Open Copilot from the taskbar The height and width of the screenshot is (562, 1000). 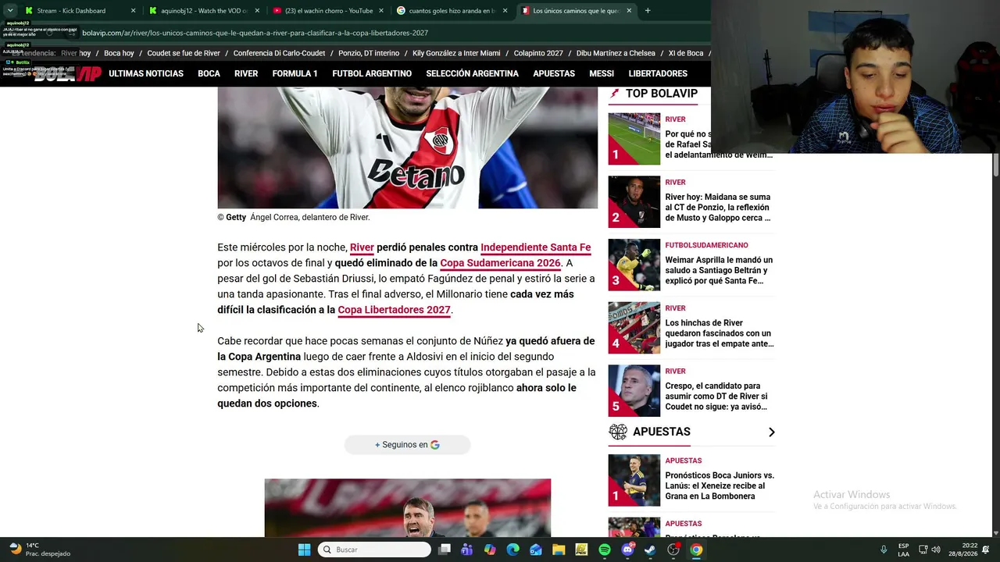pyautogui.click(x=490, y=550)
